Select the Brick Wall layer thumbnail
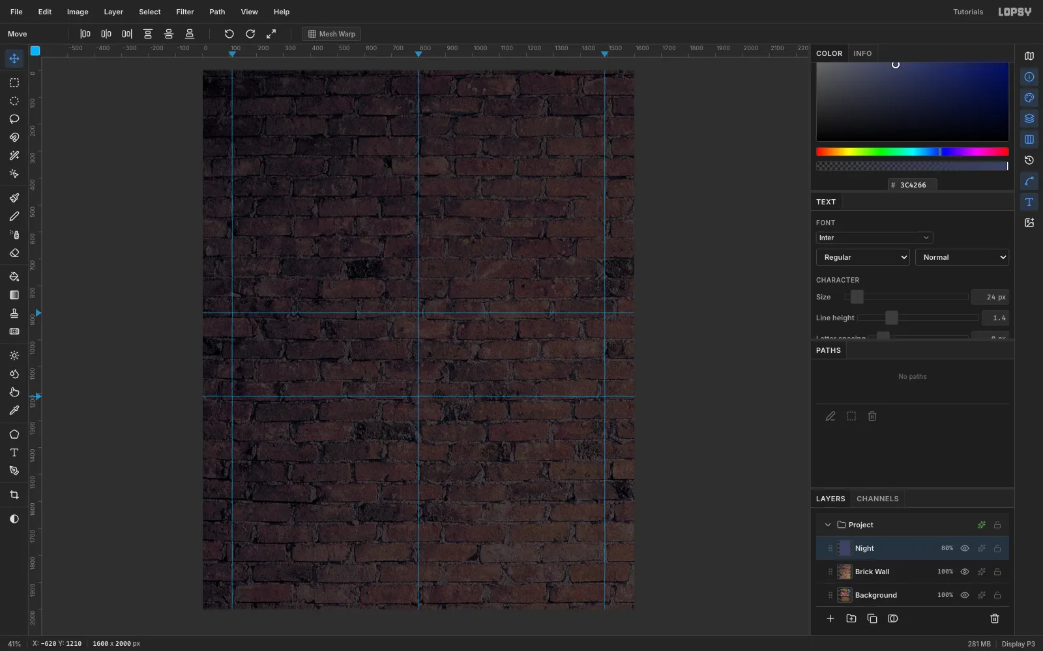Image resolution: width=1043 pixels, height=651 pixels. pyautogui.click(x=845, y=572)
